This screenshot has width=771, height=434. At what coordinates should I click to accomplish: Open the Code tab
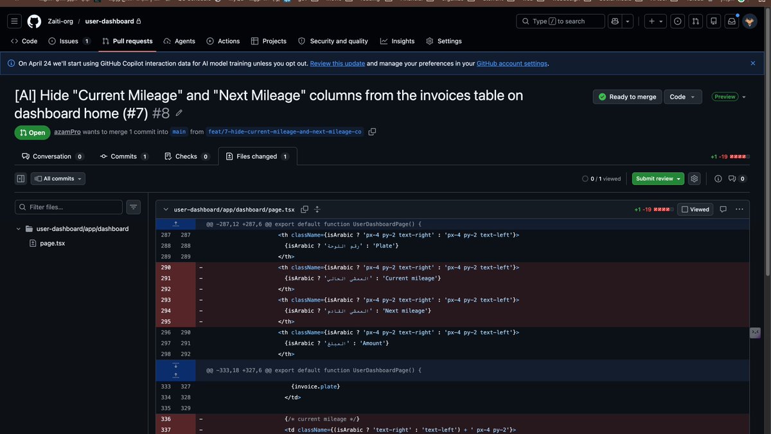tap(24, 41)
